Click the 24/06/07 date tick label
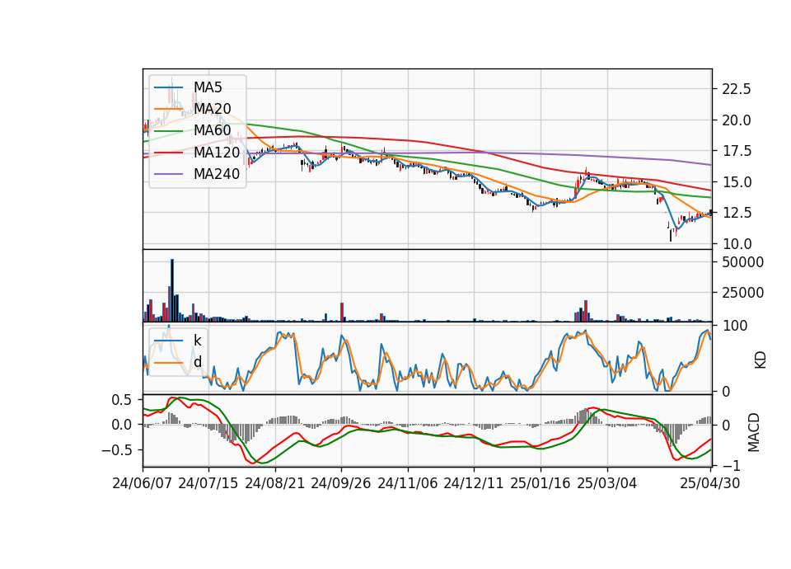The width and height of the screenshot is (791, 569). (x=143, y=483)
